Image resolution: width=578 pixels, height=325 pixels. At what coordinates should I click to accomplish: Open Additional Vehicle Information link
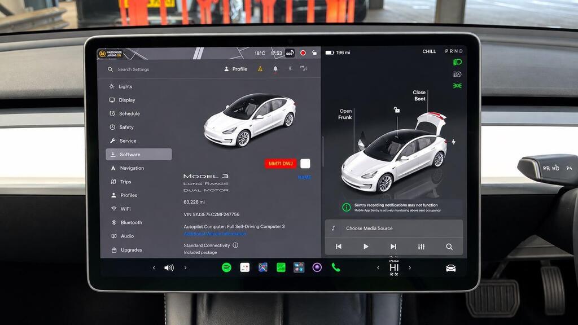pos(215,234)
